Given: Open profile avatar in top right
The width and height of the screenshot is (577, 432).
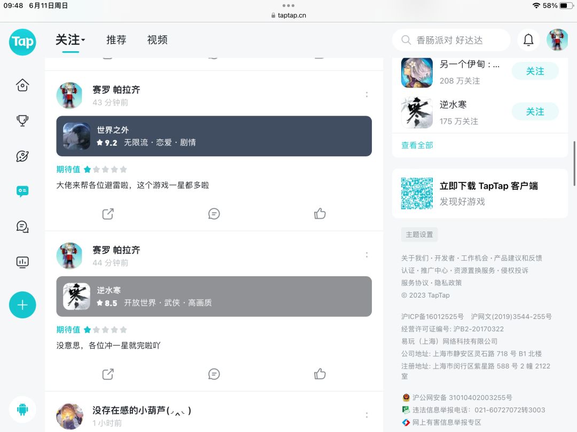Looking at the screenshot, I should [x=557, y=39].
